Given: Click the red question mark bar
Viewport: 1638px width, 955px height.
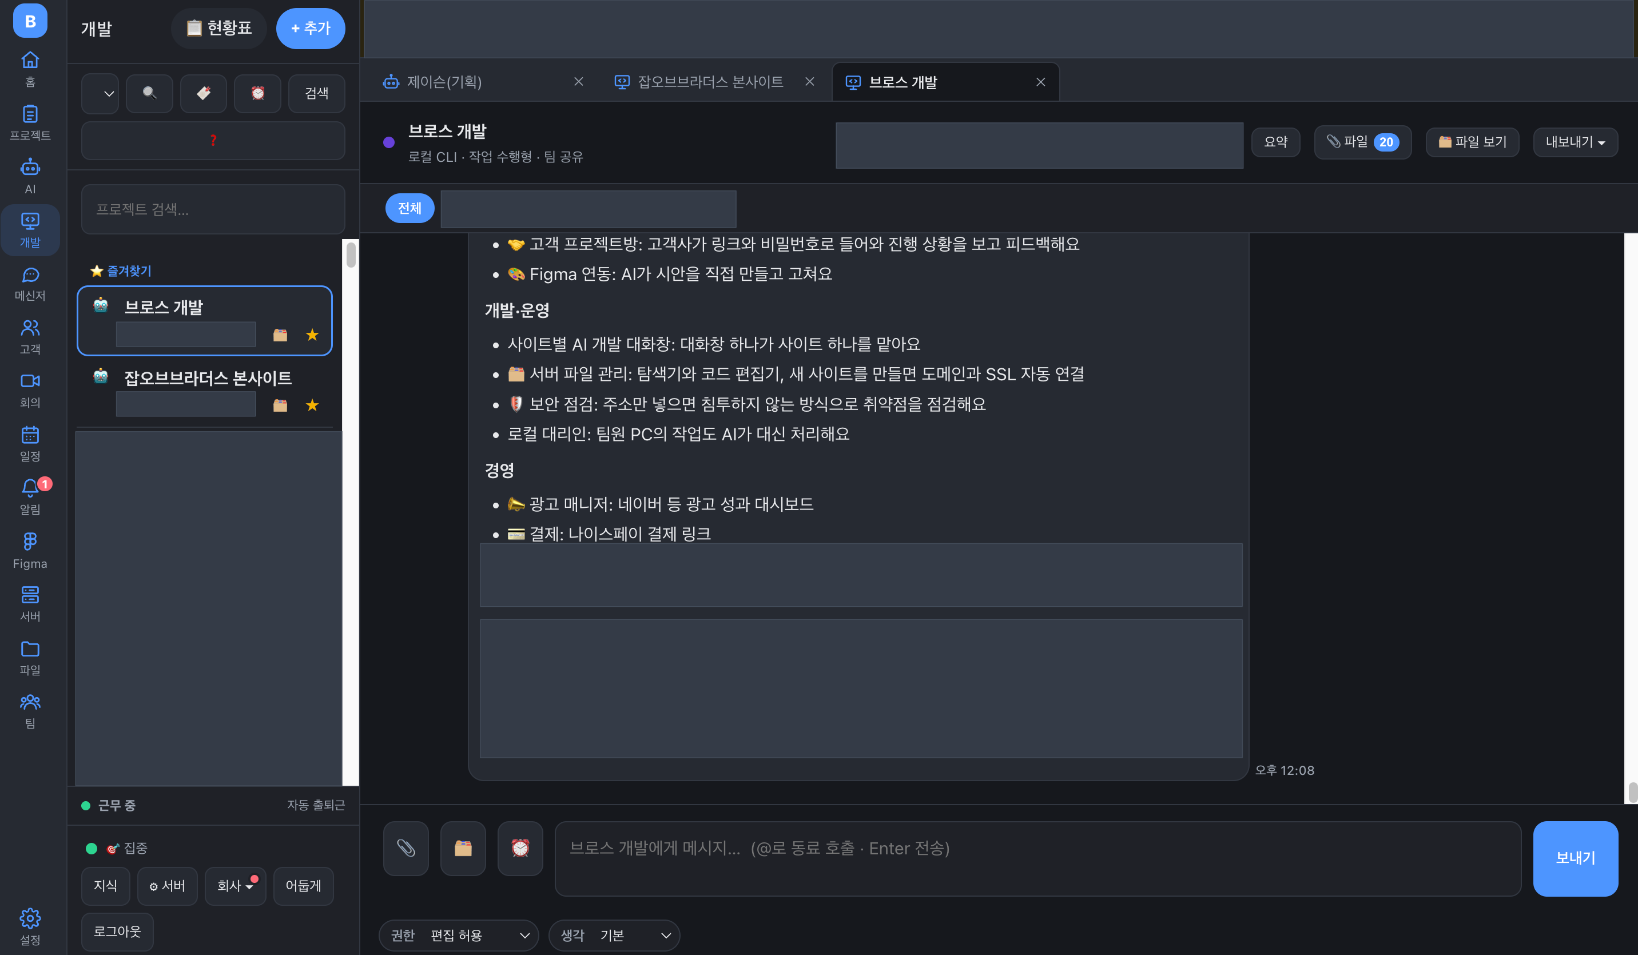Looking at the screenshot, I should coord(213,140).
